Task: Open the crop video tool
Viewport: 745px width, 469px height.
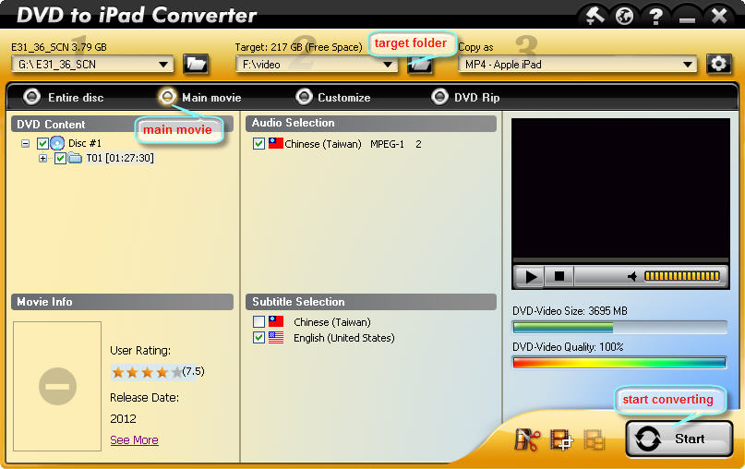Action: (561, 439)
